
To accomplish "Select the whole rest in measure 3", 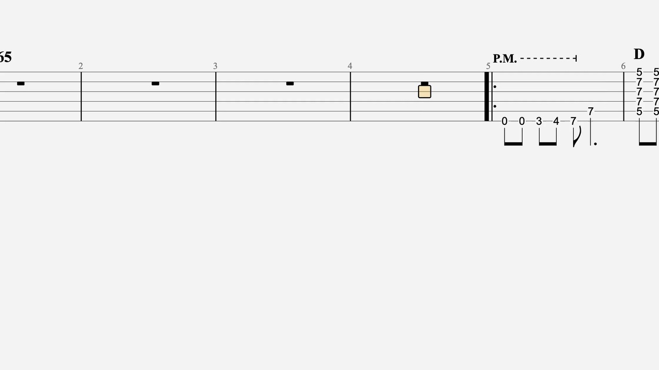I will point(290,83).
